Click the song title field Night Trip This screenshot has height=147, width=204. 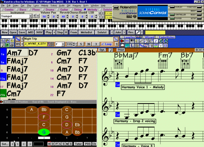[69, 39]
